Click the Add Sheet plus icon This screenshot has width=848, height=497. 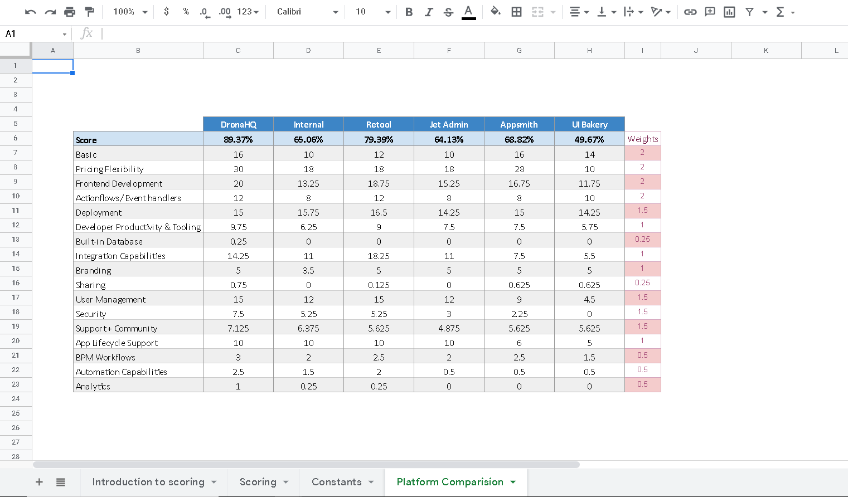coord(39,482)
